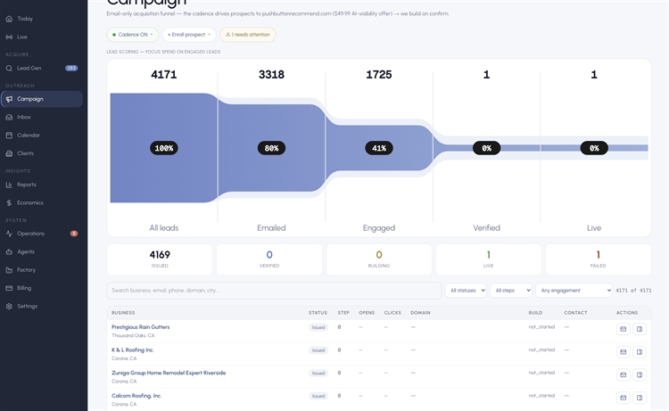Select the Failed count stat card
This screenshot has height=411, width=669.
click(599, 259)
